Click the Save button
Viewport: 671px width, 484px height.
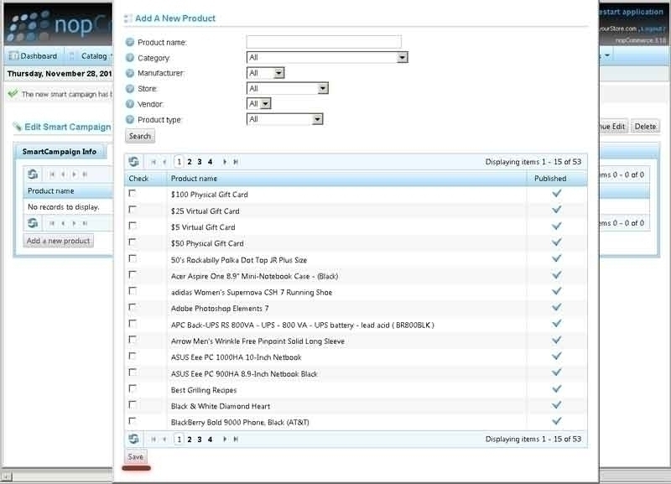136,456
